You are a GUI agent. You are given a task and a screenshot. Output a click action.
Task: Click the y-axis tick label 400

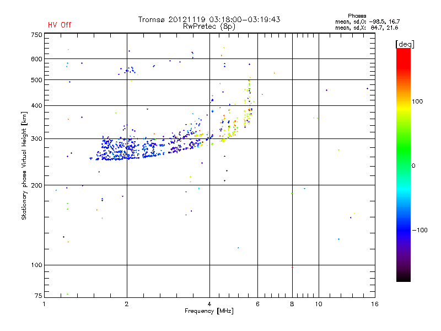tap(36, 106)
